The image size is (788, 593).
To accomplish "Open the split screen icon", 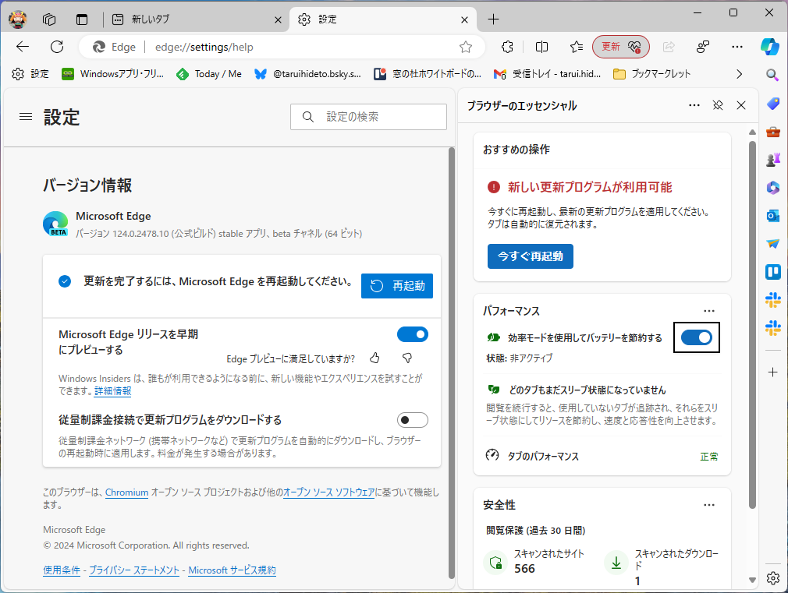I will click(541, 47).
